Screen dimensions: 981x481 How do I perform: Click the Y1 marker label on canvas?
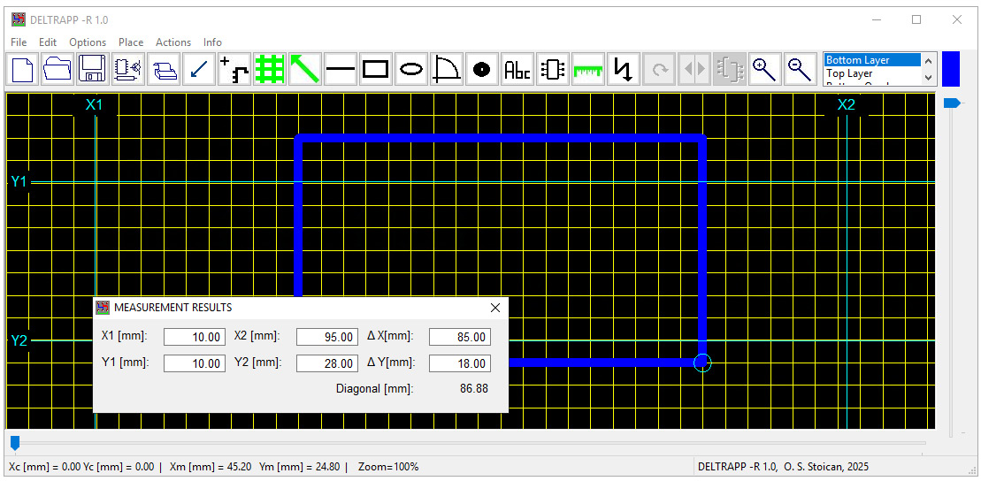(19, 182)
